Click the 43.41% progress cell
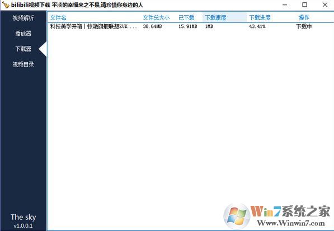 (257, 27)
